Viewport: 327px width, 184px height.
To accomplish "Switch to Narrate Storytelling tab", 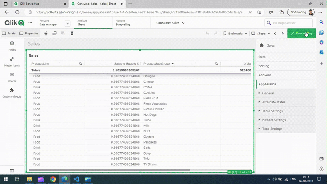I will 131,23.
